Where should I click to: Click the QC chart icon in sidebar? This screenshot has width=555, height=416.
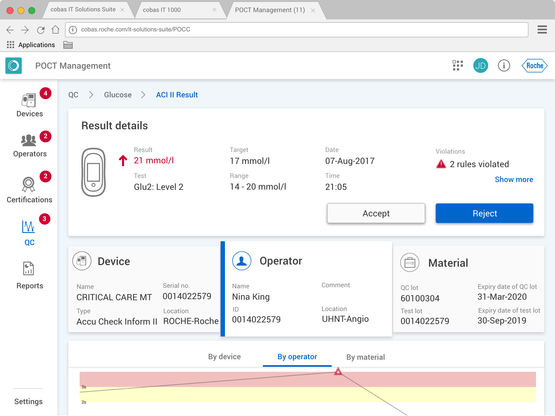(28, 227)
